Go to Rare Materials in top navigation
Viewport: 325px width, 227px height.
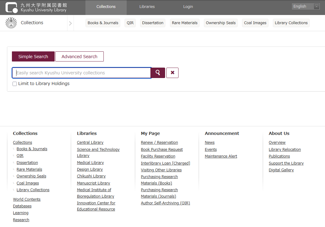pos(185,23)
